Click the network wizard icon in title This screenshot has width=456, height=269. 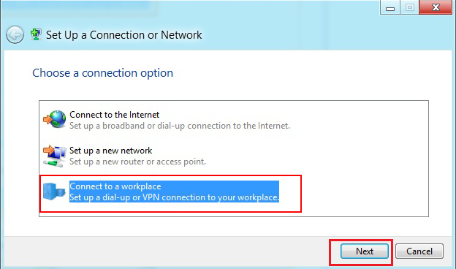(x=36, y=34)
